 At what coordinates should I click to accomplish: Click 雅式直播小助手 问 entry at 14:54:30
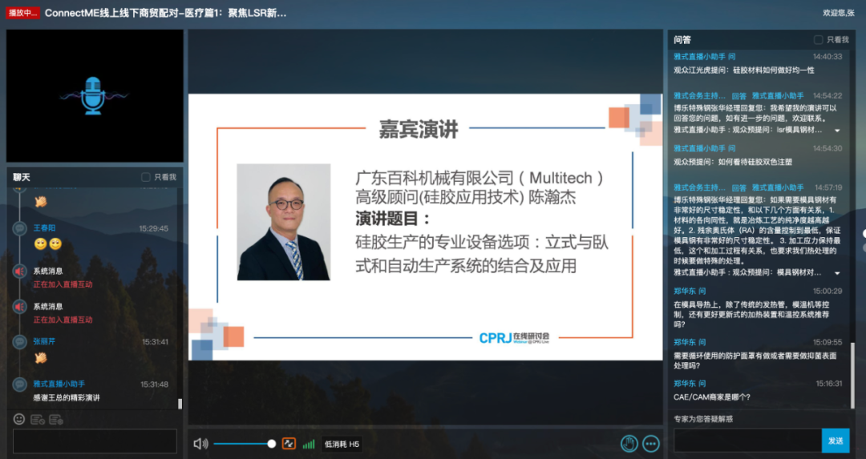(704, 148)
